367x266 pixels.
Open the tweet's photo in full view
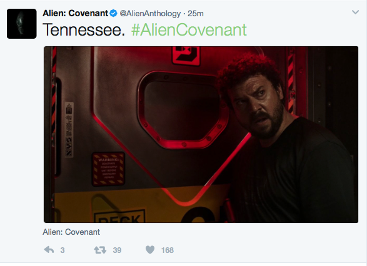pos(201,134)
